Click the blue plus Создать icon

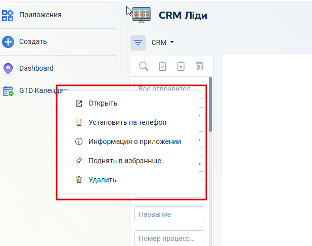coord(8,42)
